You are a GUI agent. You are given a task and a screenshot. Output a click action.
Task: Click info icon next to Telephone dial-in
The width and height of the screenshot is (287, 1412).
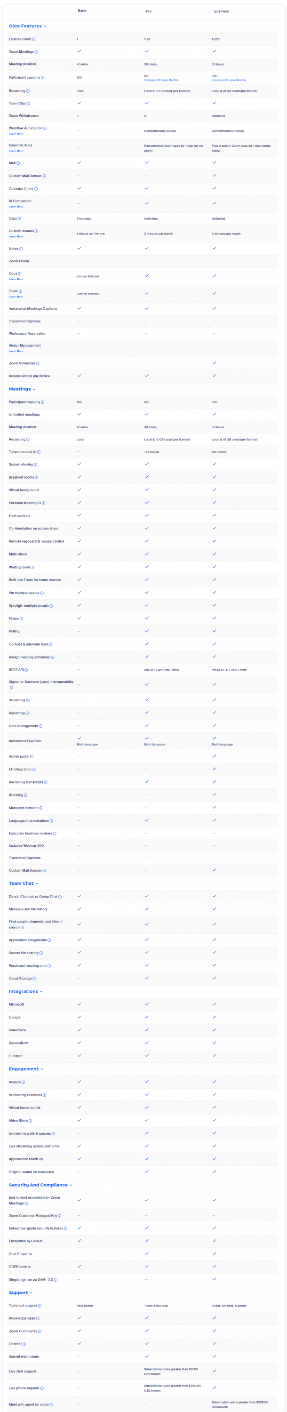(x=39, y=452)
